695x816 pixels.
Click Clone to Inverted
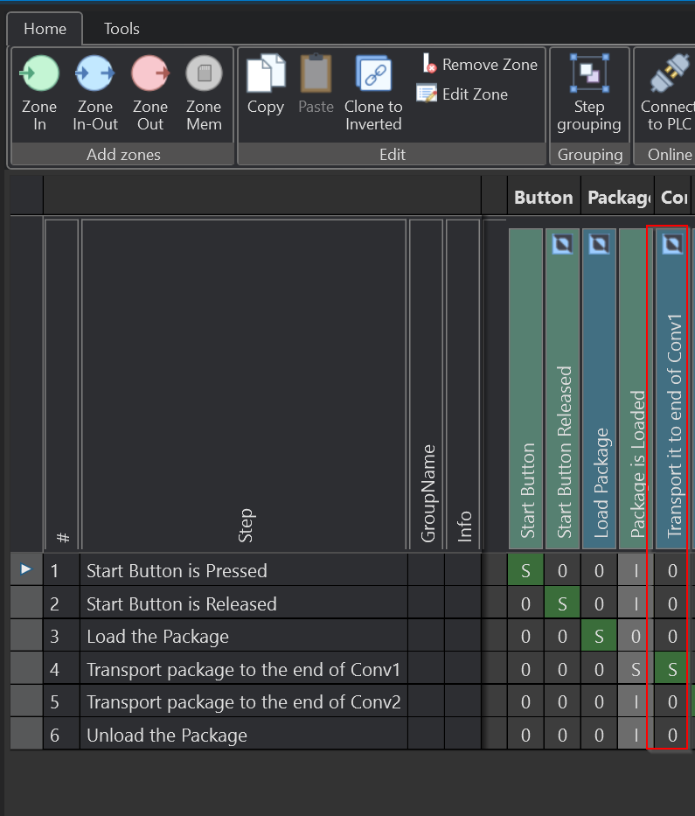(373, 94)
